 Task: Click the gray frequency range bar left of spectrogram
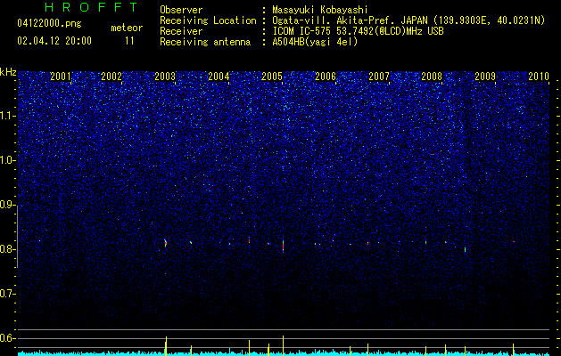(17, 237)
